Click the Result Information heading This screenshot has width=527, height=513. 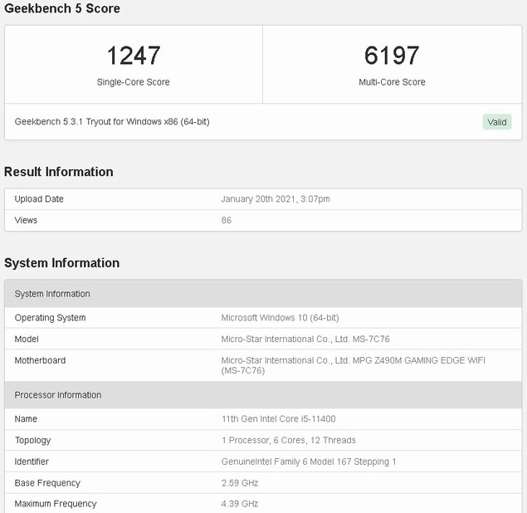pyautogui.click(x=58, y=172)
